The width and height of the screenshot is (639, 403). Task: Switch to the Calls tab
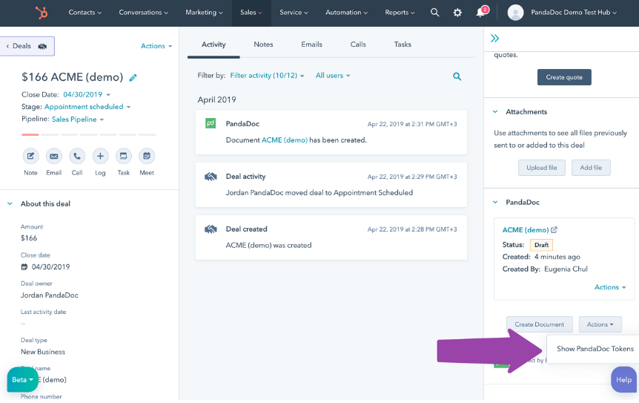358,45
